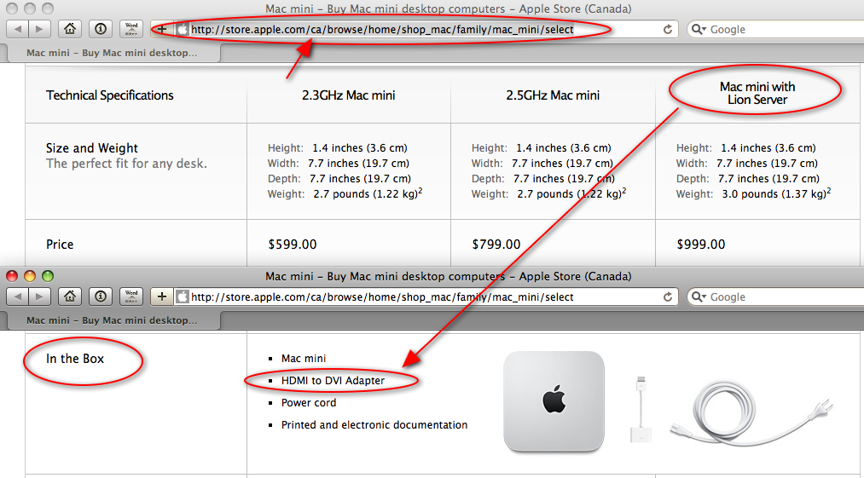Open Google search engine dropdown in background window
Screen dimensions: 864x478
pyautogui.click(x=699, y=29)
